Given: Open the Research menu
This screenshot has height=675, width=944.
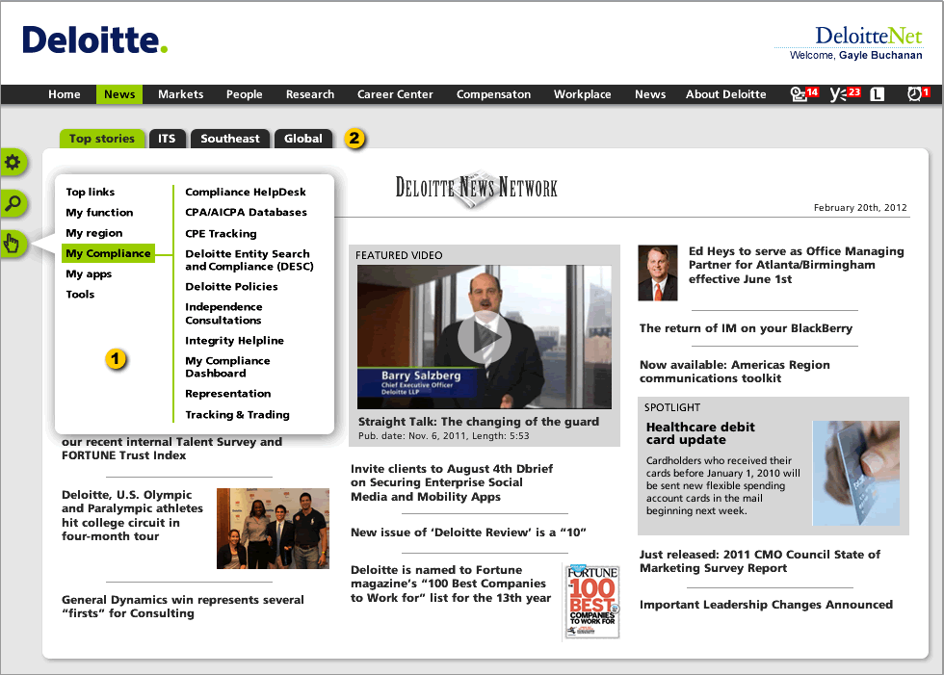Looking at the screenshot, I should click(x=310, y=94).
